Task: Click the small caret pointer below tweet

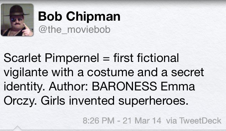Action: point(17,128)
